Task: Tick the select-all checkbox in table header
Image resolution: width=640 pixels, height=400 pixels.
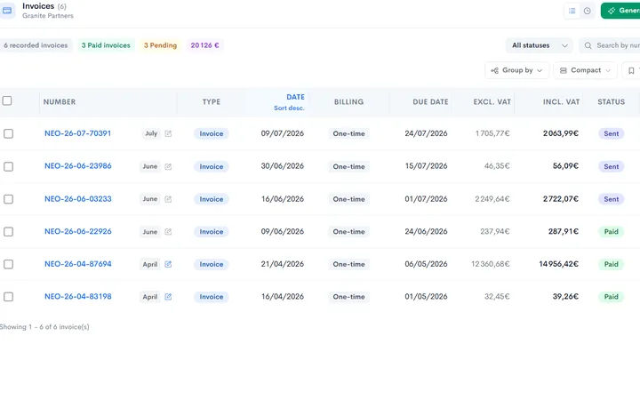Action: [x=7, y=100]
